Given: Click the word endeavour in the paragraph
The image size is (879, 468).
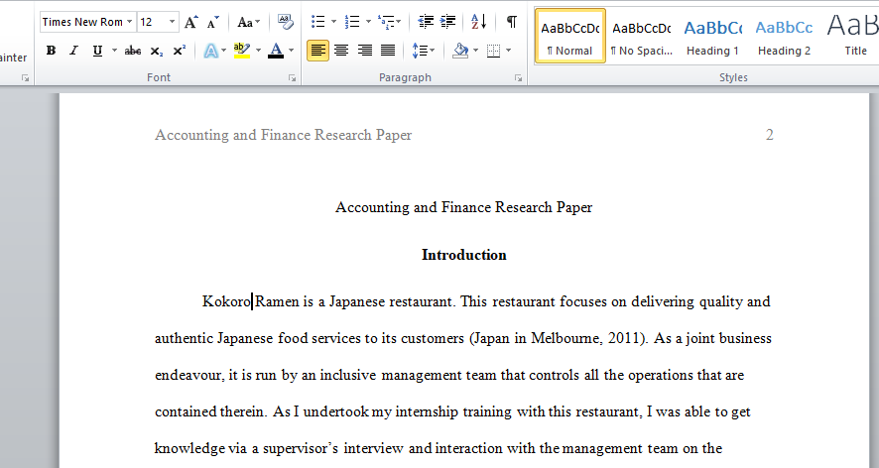Looking at the screenshot, I should click(x=188, y=375).
